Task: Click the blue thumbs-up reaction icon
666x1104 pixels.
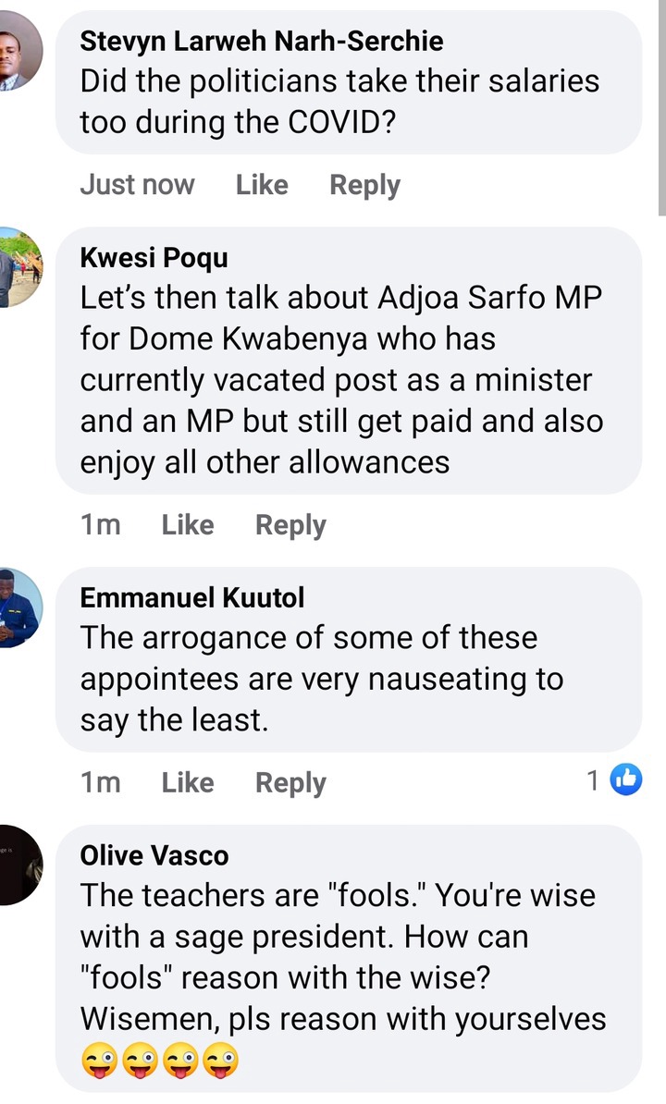Action: [625, 779]
